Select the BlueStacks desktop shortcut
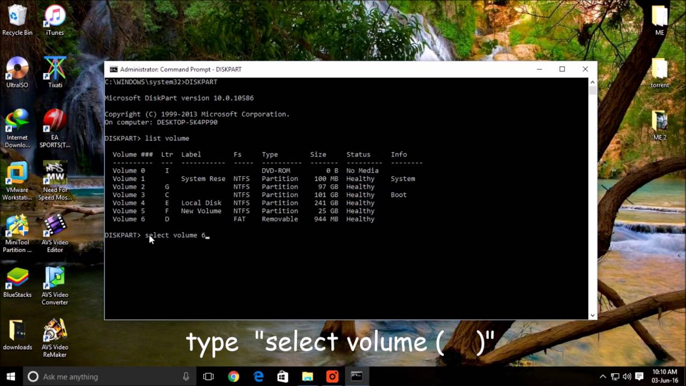The height and width of the screenshot is (386, 686). 17,283
